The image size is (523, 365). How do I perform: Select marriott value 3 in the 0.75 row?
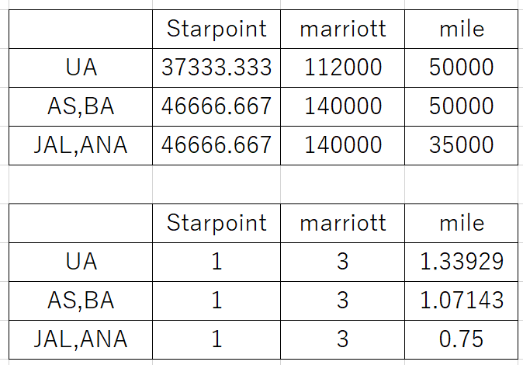coord(342,339)
